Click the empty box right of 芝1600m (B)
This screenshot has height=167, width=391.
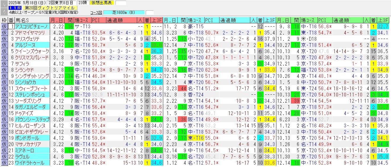coord(150,13)
